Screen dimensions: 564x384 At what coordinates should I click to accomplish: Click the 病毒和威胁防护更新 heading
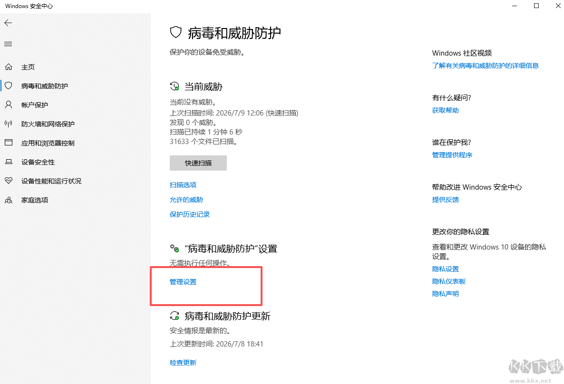(x=227, y=316)
